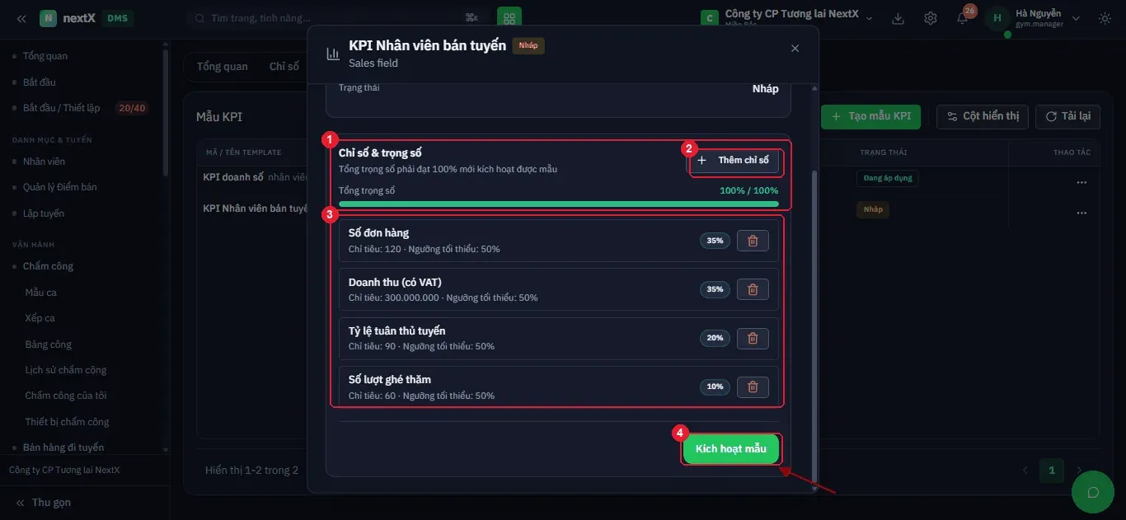1126x520 pixels.
Task: Open the Chấm công sidebar section
Action: (48, 266)
